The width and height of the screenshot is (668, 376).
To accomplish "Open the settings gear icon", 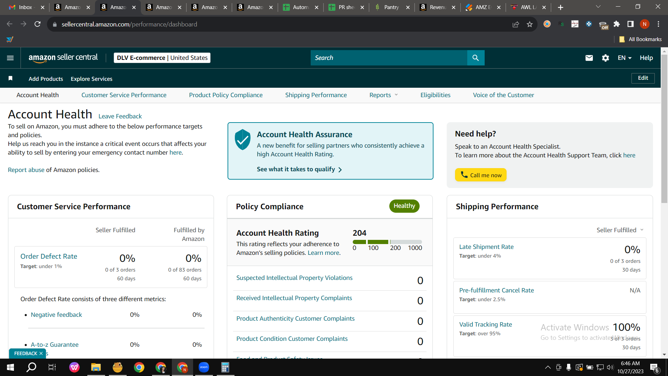I will point(605,58).
